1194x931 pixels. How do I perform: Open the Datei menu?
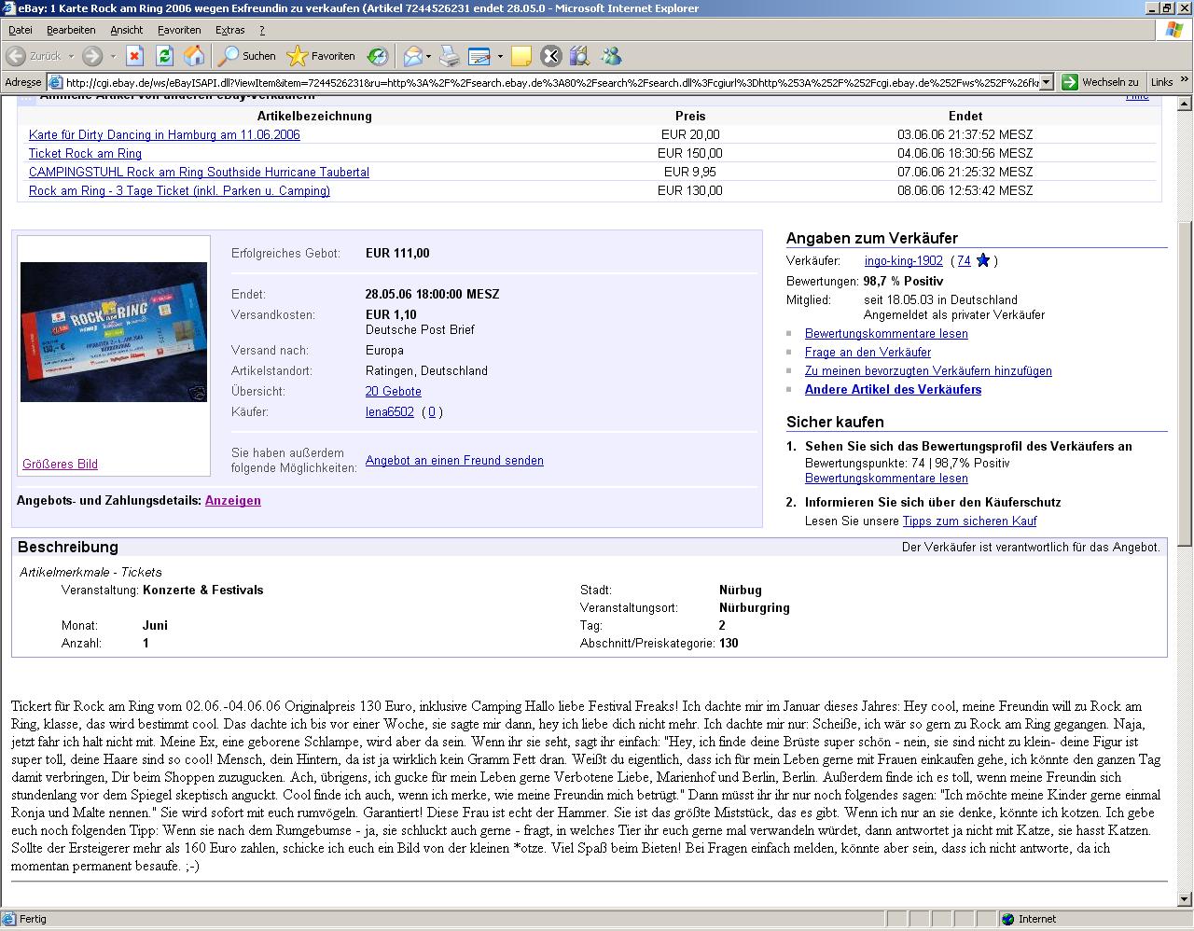click(20, 30)
